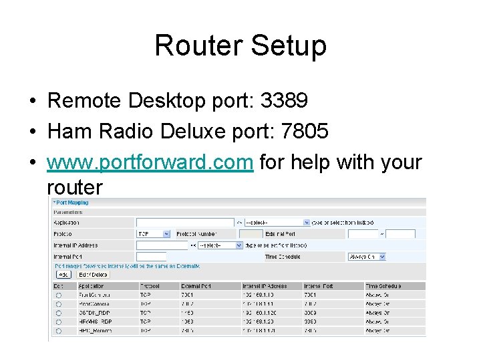
Task: Click the Internal IP Address column header
Action: 272,286
